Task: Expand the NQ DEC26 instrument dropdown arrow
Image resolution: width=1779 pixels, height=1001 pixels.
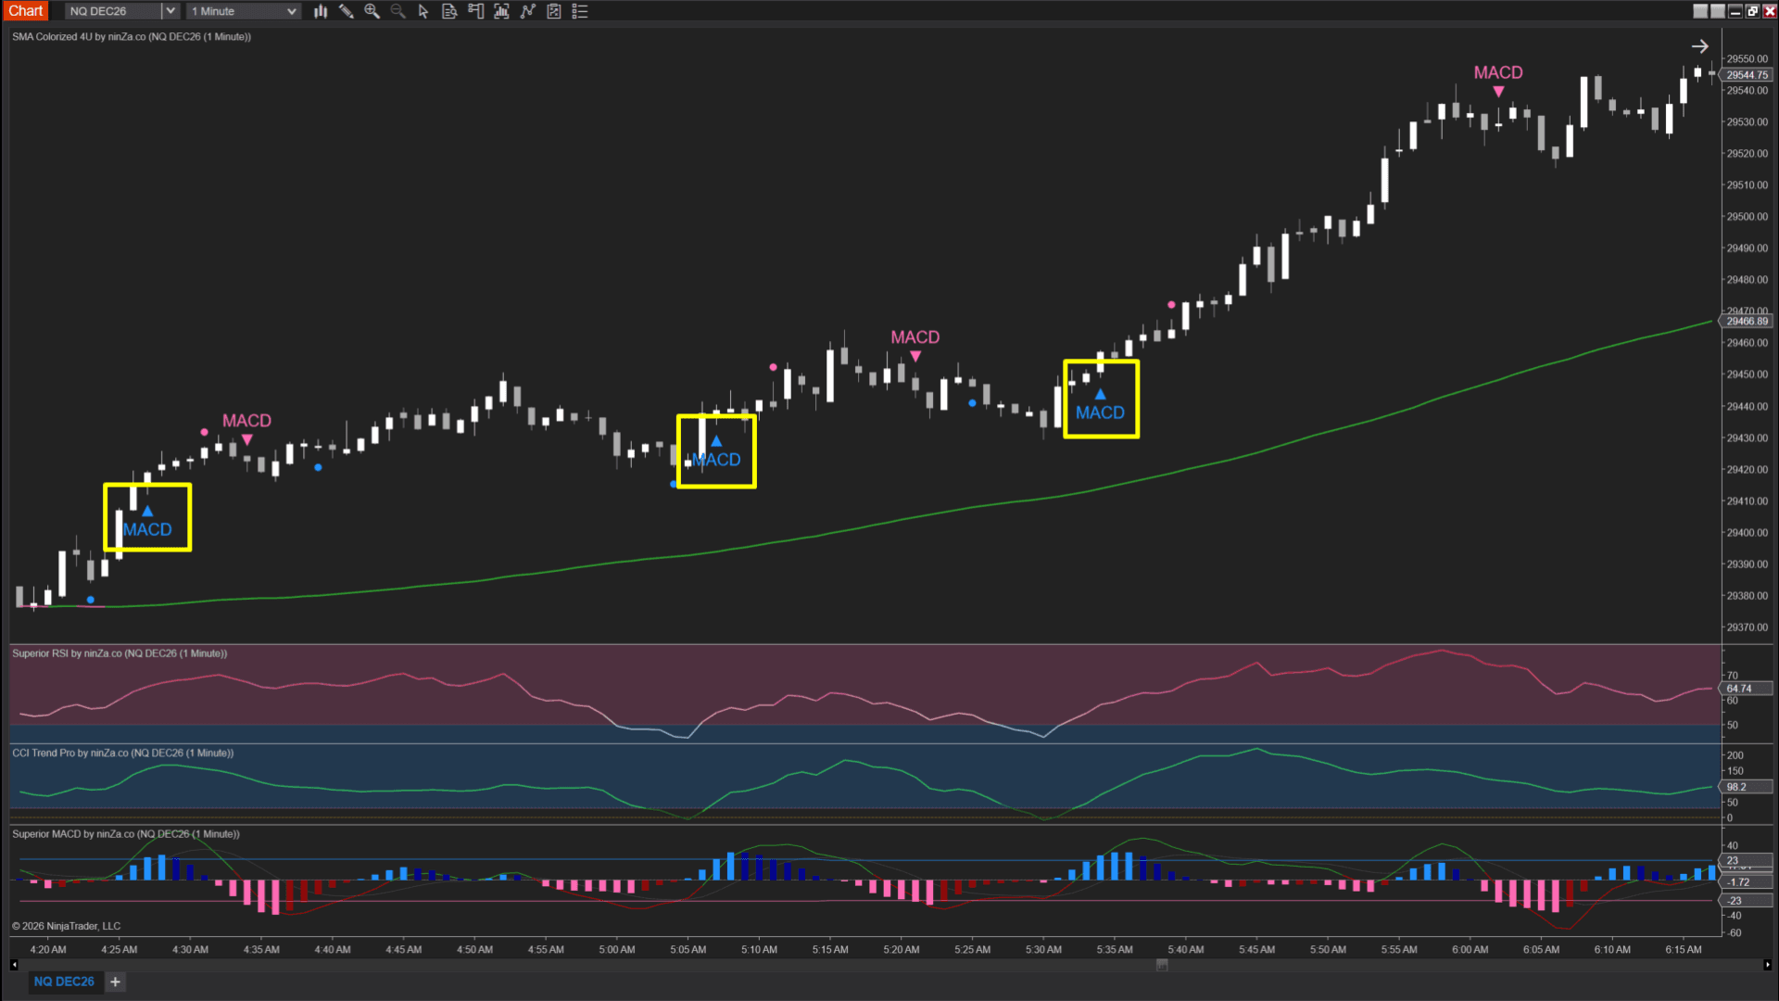Action: tap(170, 11)
